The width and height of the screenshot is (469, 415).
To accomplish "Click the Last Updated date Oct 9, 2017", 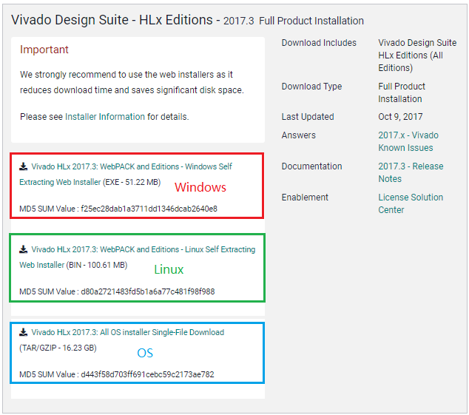I will point(400,117).
